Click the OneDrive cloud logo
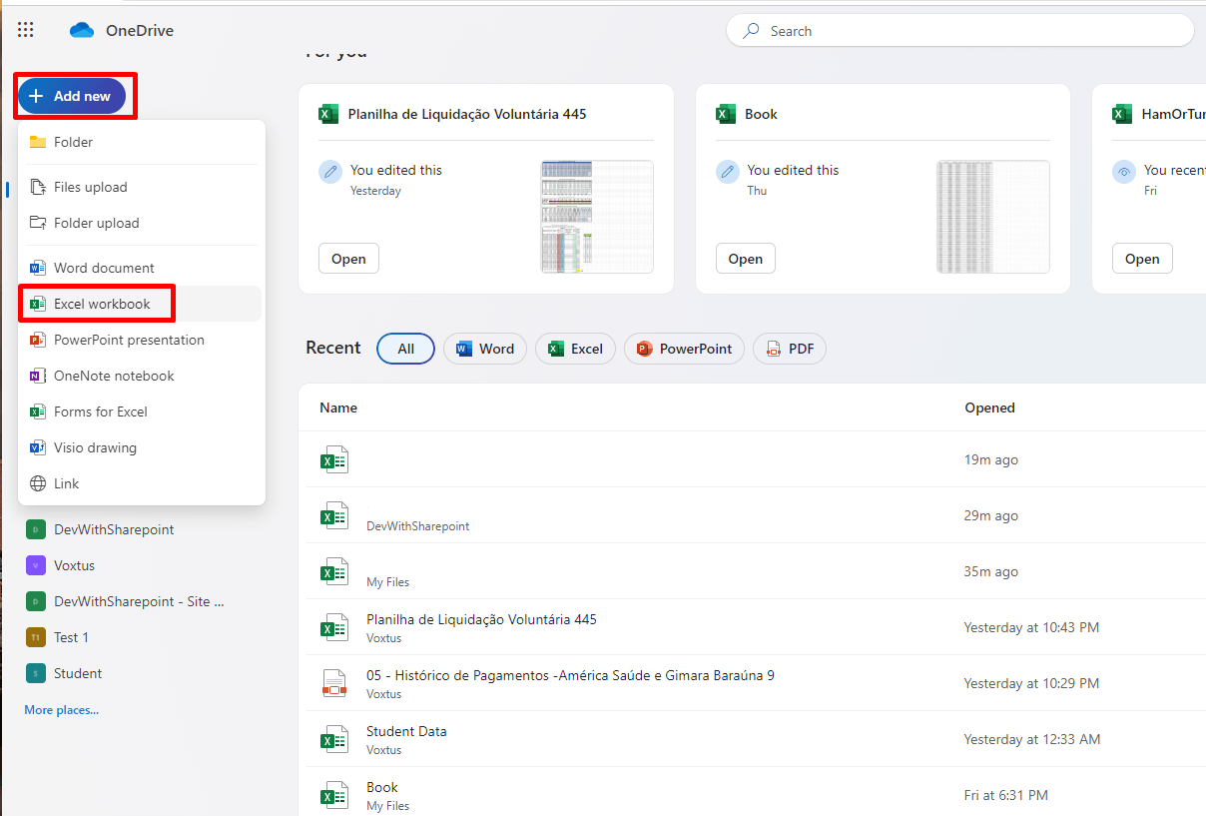The height and width of the screenshot is (816, 1206). [82, 31]
